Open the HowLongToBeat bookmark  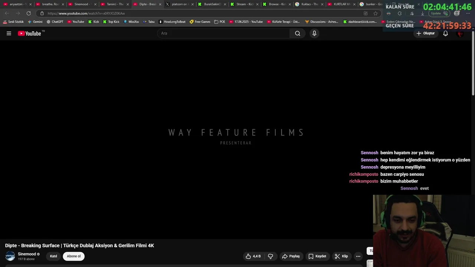click(172, 22)
